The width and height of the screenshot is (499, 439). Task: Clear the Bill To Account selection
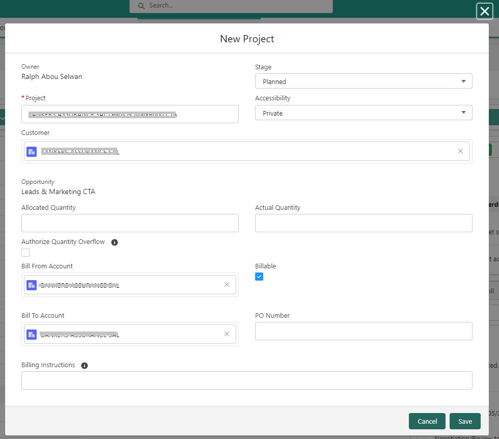point(227,334)
